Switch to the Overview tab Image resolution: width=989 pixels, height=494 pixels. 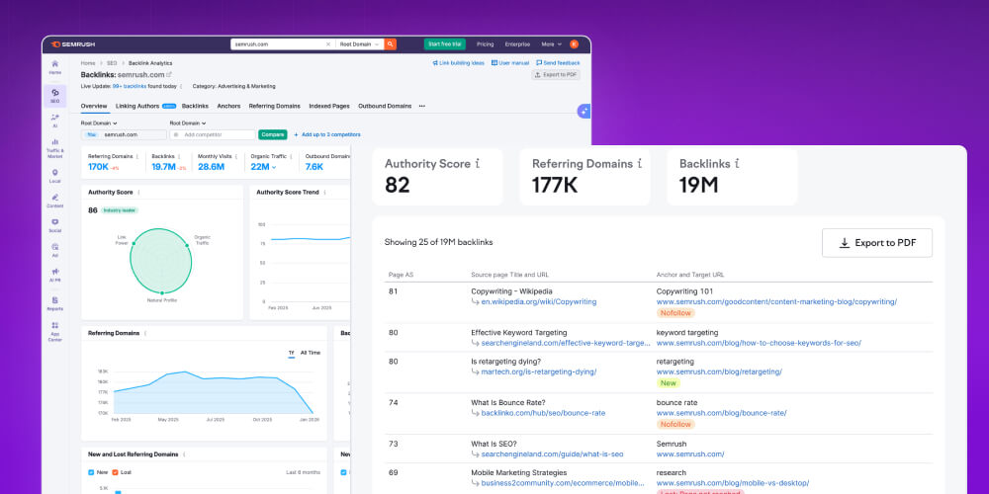point(94,106)
